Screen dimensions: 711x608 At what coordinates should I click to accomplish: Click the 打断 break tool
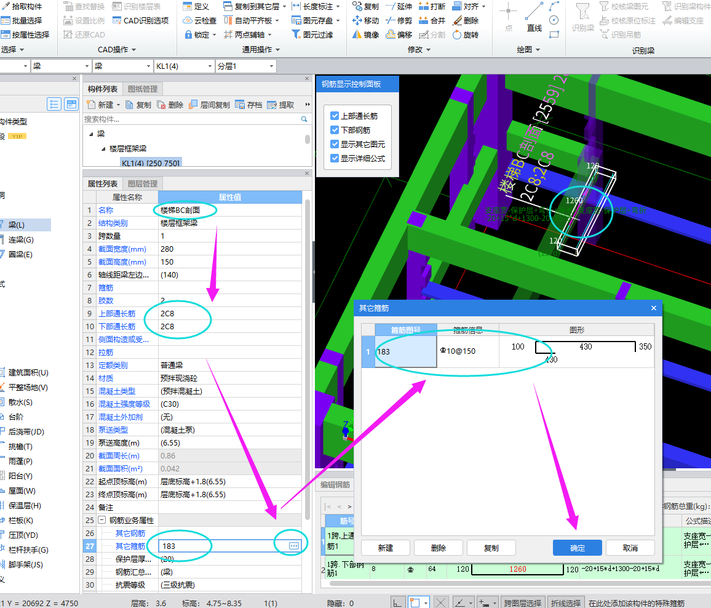(x=432, y=6)
